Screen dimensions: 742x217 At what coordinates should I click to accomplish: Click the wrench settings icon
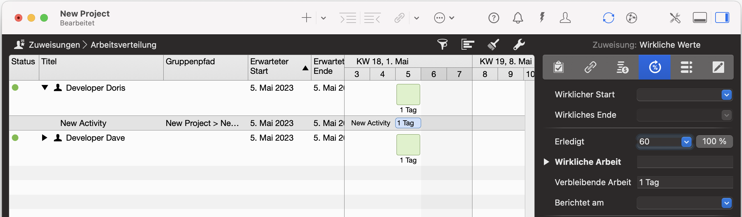point(519,45)
